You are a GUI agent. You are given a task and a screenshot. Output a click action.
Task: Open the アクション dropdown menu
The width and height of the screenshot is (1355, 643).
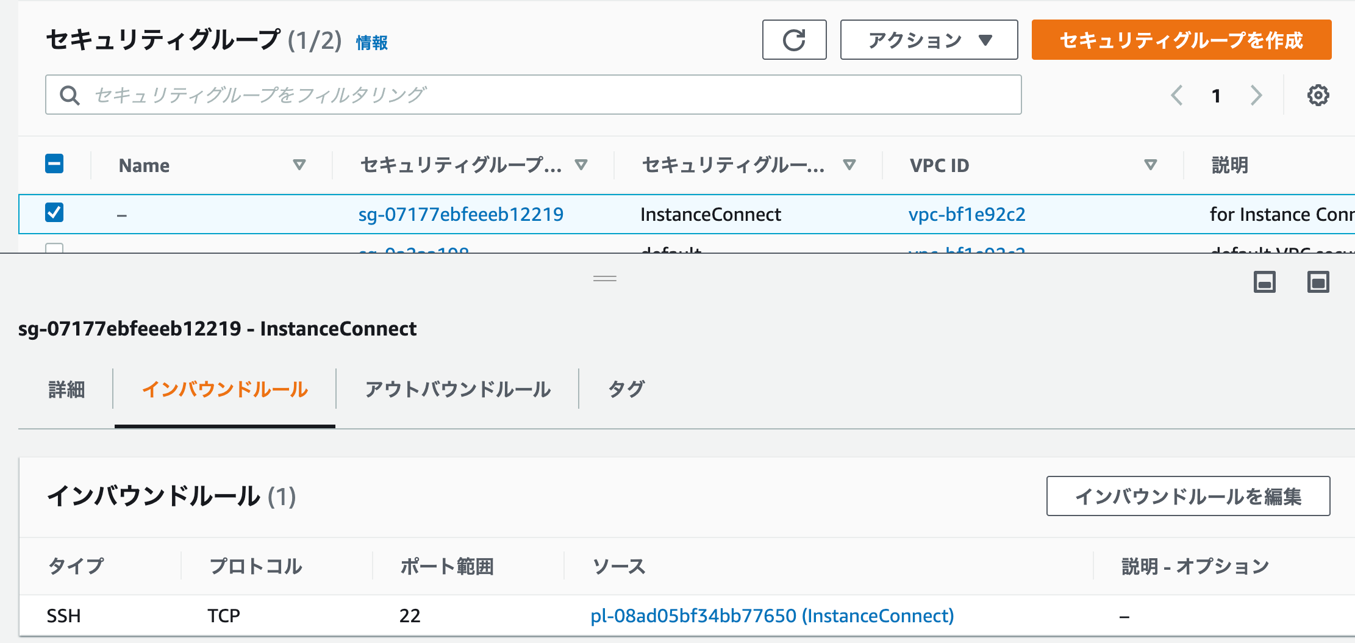(x=929, y=40)
